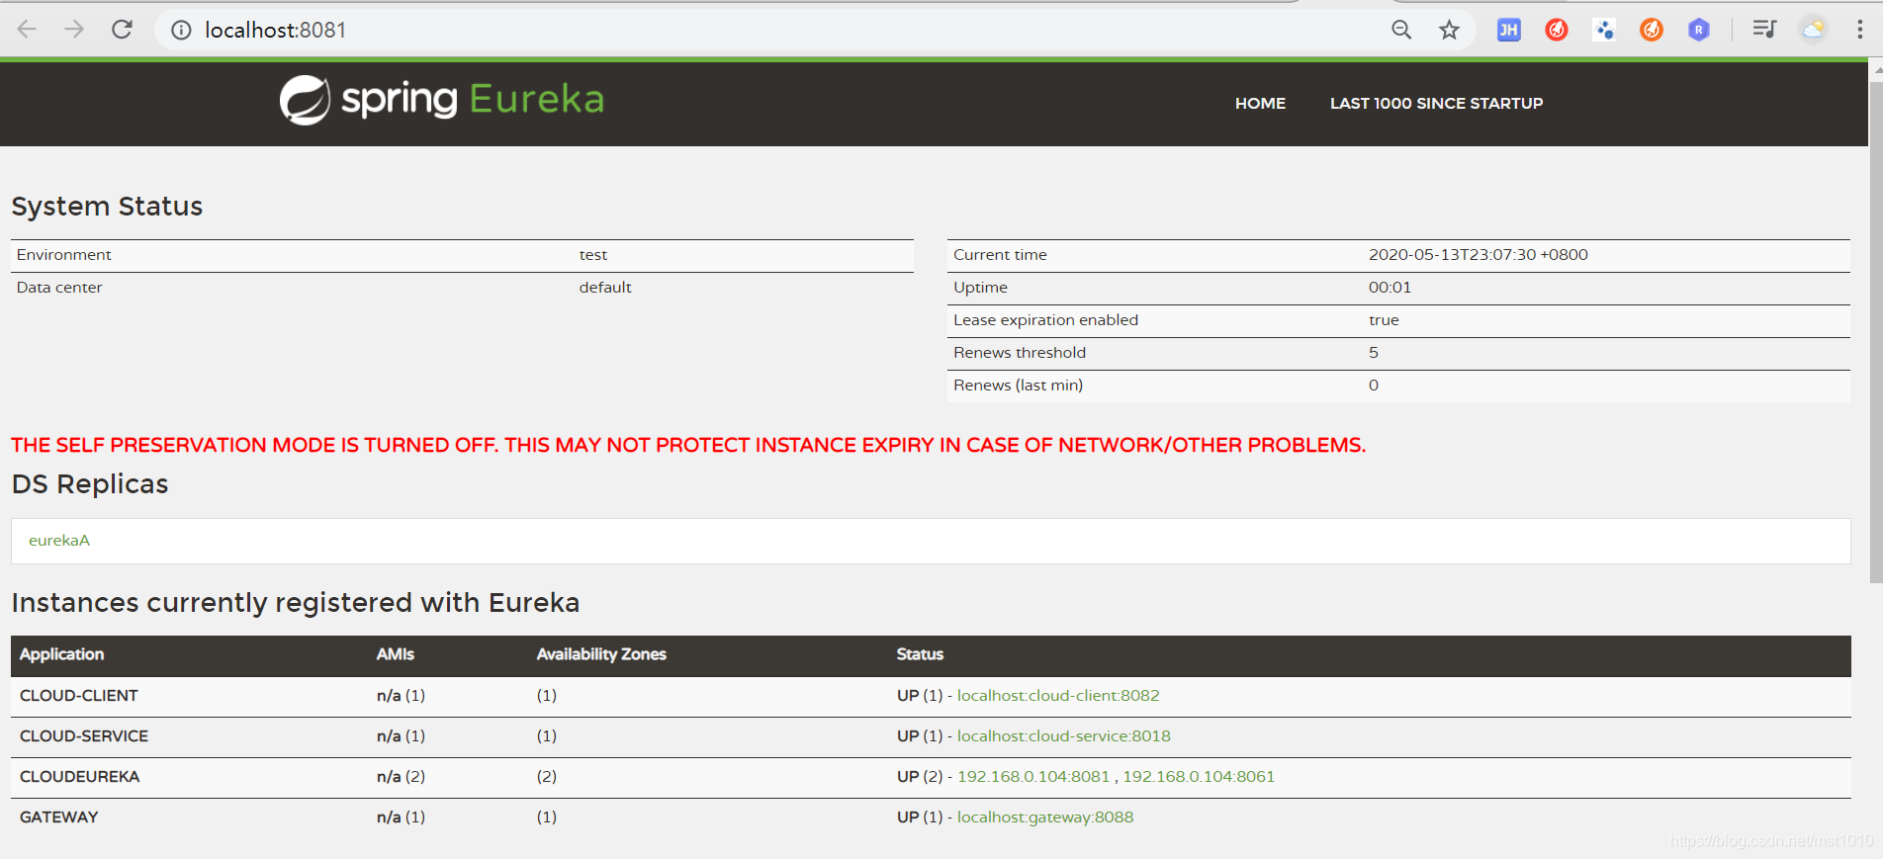Open localhost:cloud-client:8082 instance link

1058,696
